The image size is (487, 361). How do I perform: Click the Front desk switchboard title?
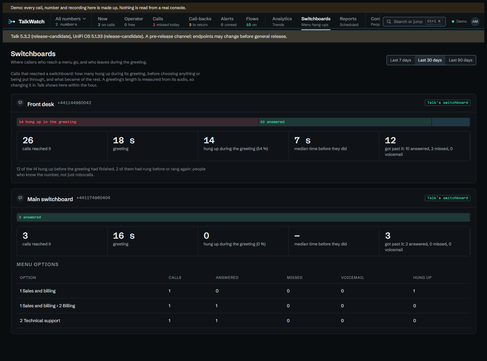(x=41, y=104)
